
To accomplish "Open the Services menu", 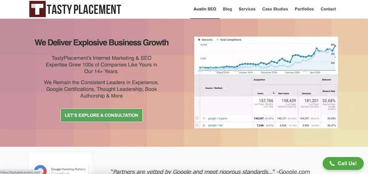I will pyautogui.click(x=247, y=9).
